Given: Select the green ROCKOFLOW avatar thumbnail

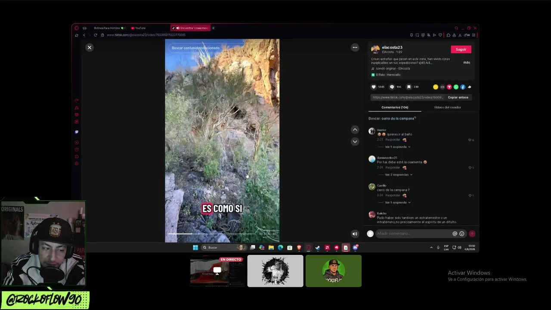Looking at the screenshot, I should click(334, 271).
